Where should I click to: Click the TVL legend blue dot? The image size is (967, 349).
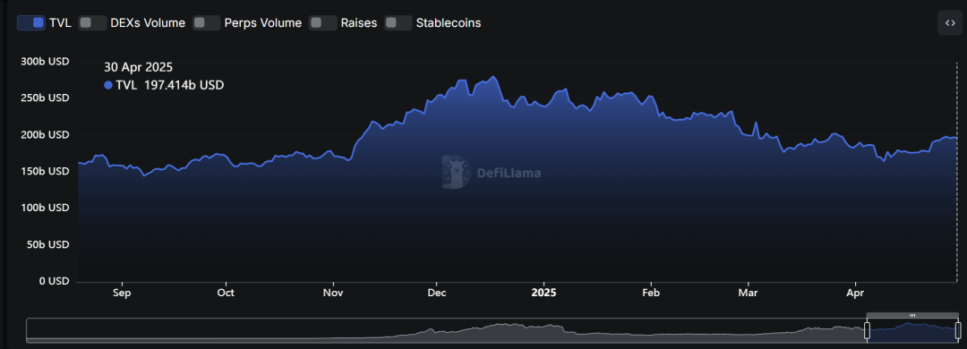108,85
